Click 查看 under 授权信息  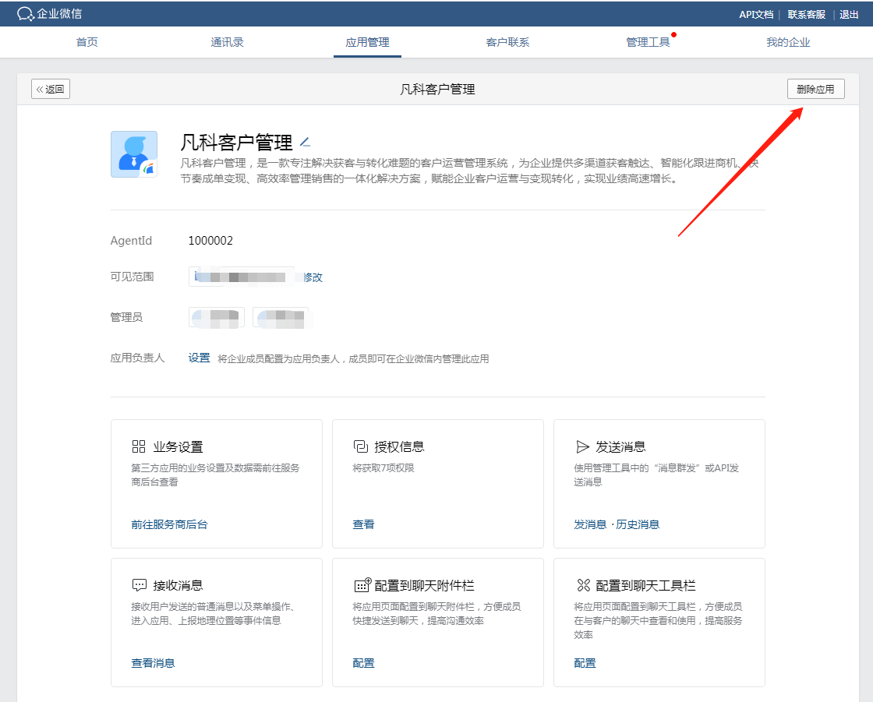363,524
